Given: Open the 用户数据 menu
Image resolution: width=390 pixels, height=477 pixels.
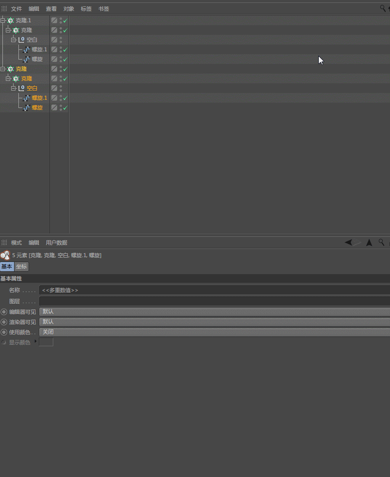Looking at the screenshot, I should click(56, 243).
